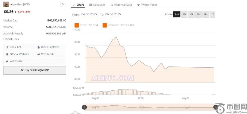Image resolution: width=247 pixels, height=114 pixels.
Task: Toggle the Price series legend swatch
Action: click(x=77, y=25)
